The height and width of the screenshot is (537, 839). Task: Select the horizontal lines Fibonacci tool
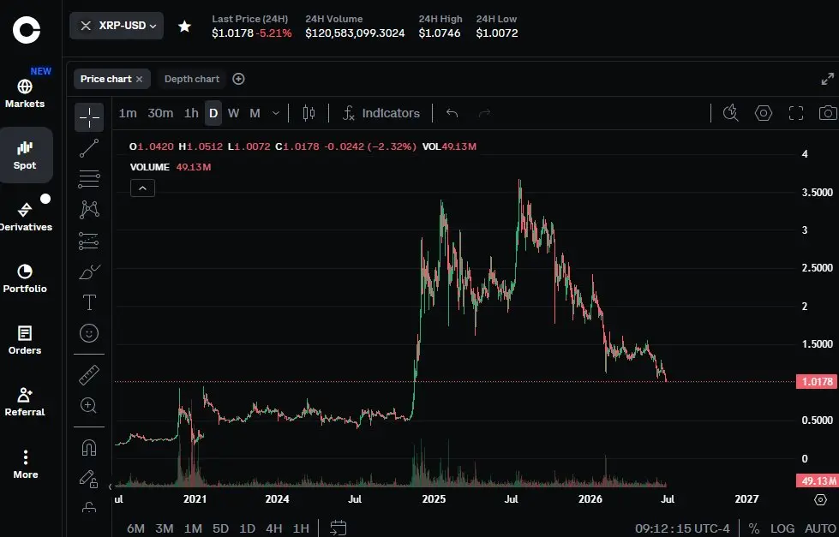coord(89,179)
